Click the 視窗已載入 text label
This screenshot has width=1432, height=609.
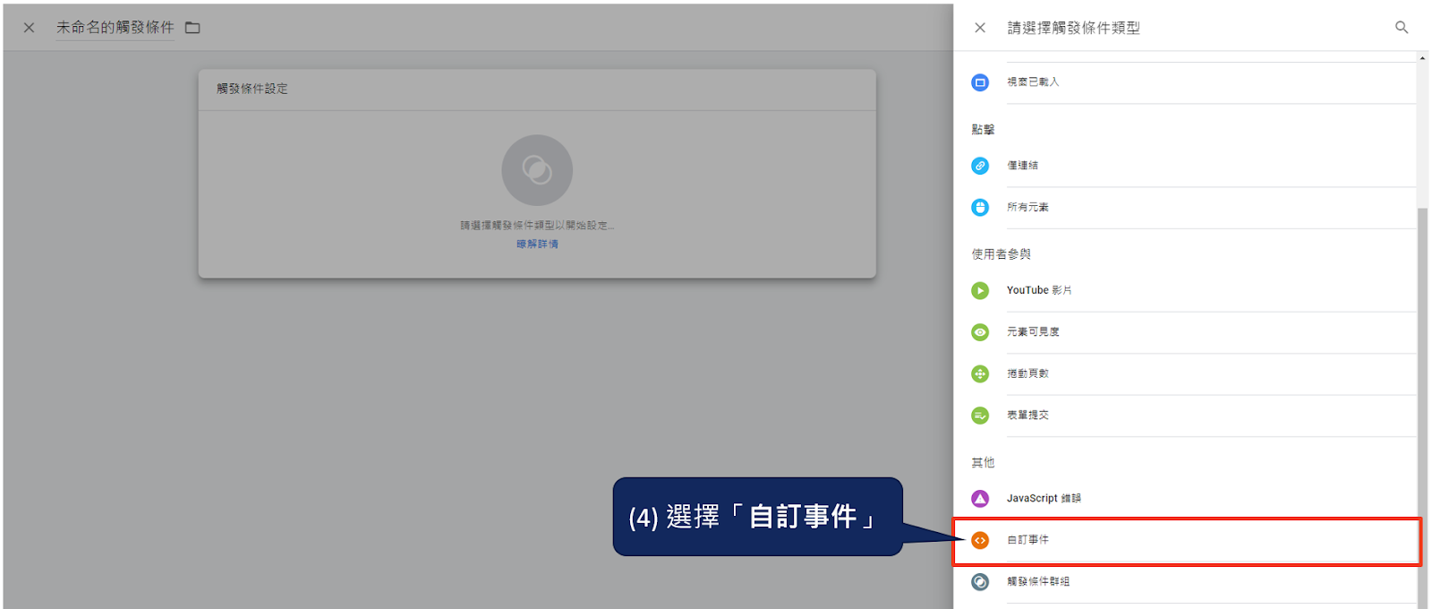(x=1033, y=81)
